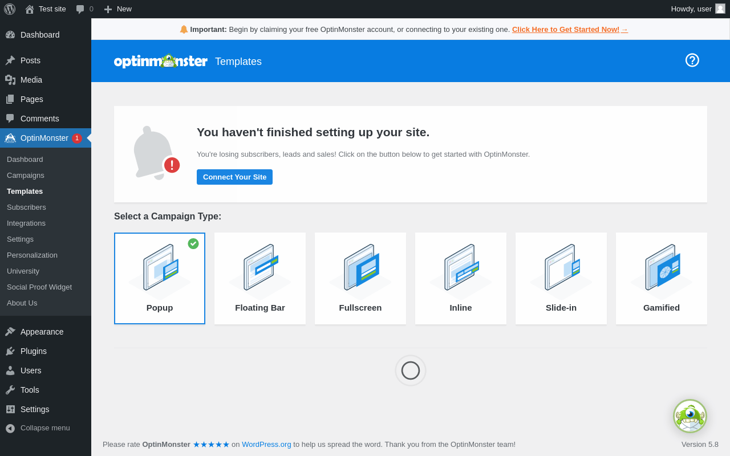Viewport: 730px width, 456px height.
Task: Select the Slide-in campaign type
Action: (x=561, y=278)
